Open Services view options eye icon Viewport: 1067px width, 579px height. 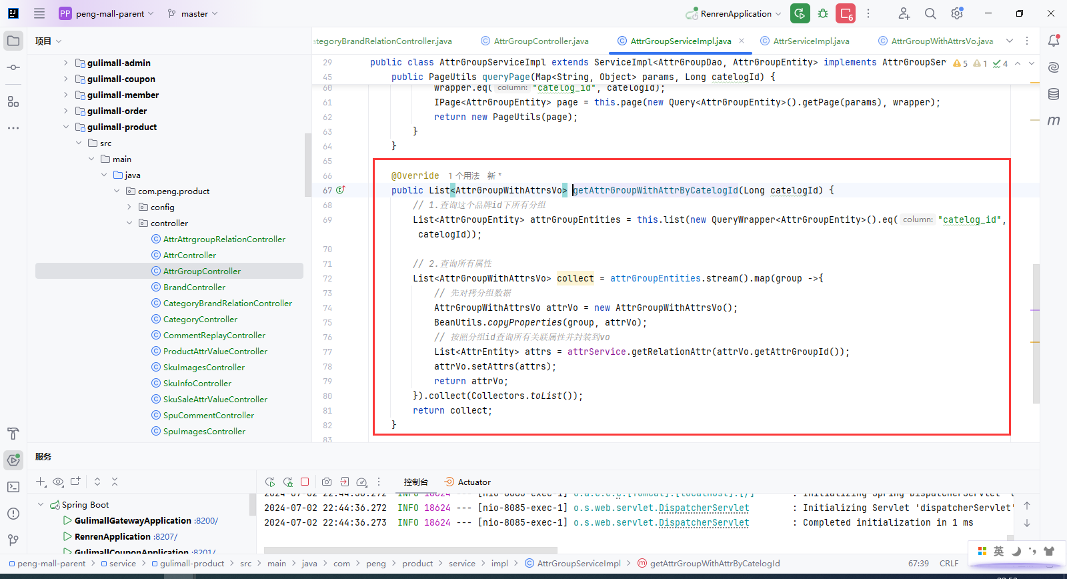(59, 482)
